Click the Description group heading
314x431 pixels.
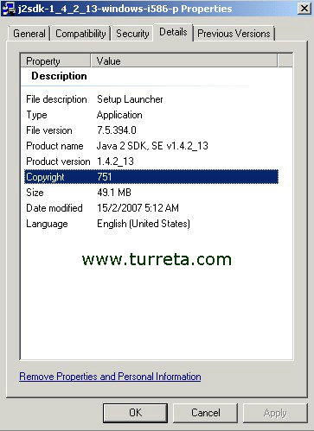coord(59,76)
